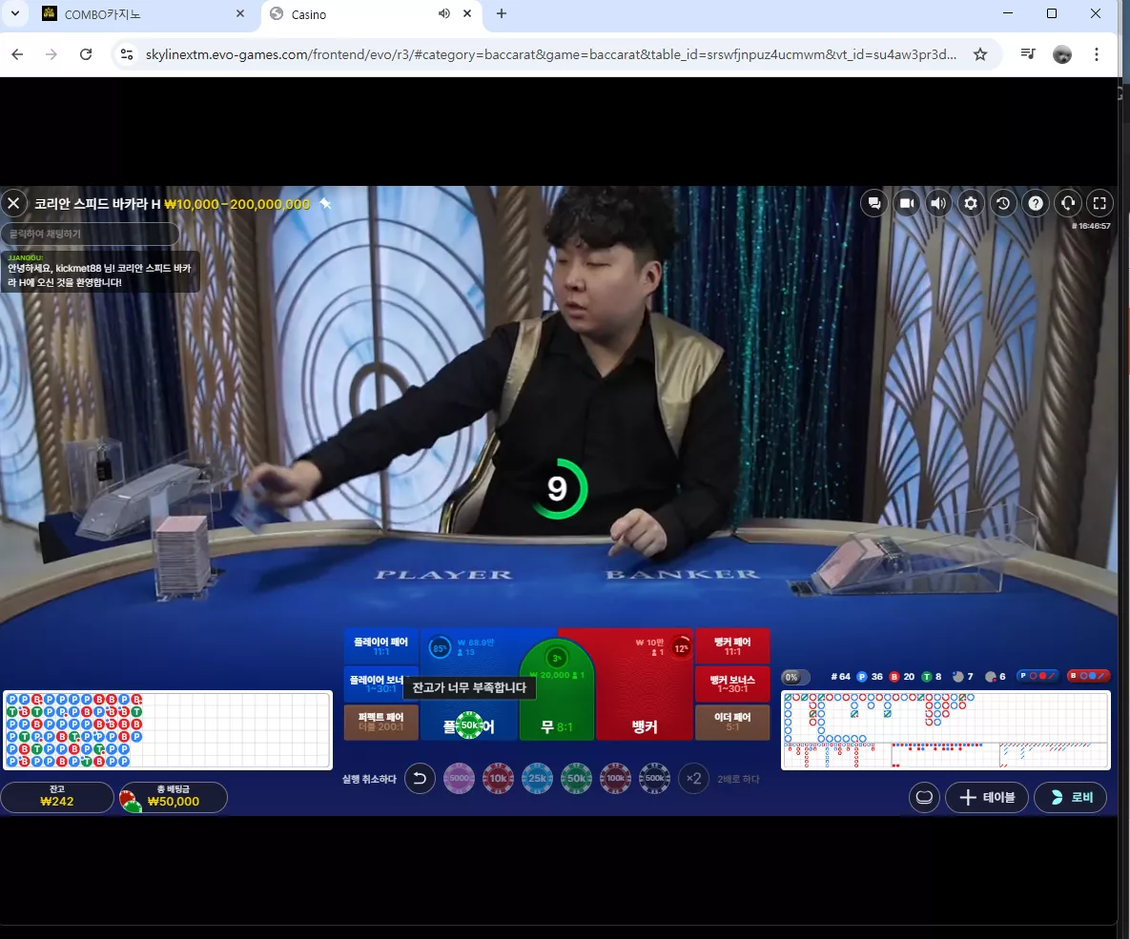
Task: Click the 로비 lobby button
Action: pos(1070,797)
